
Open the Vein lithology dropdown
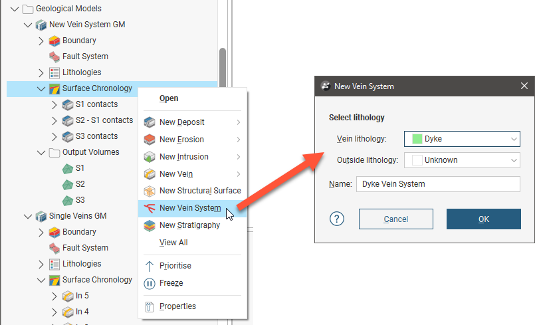tap(462, 139)
